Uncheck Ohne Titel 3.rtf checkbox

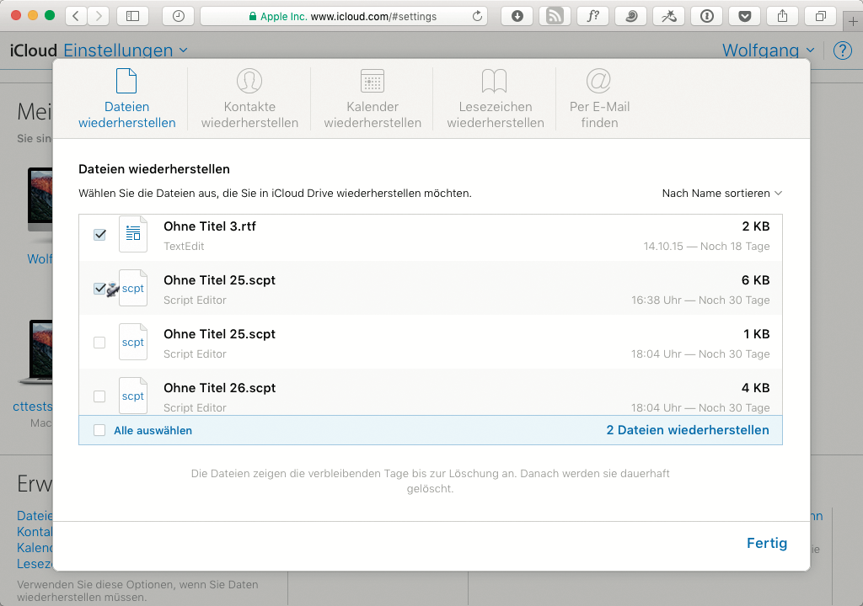(x=99, y=235)
